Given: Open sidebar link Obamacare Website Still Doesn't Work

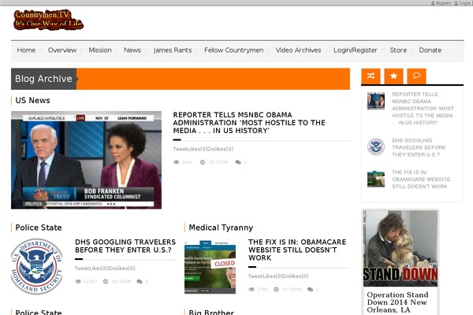Looking at the screenshot, I should [x=421, y=180].
